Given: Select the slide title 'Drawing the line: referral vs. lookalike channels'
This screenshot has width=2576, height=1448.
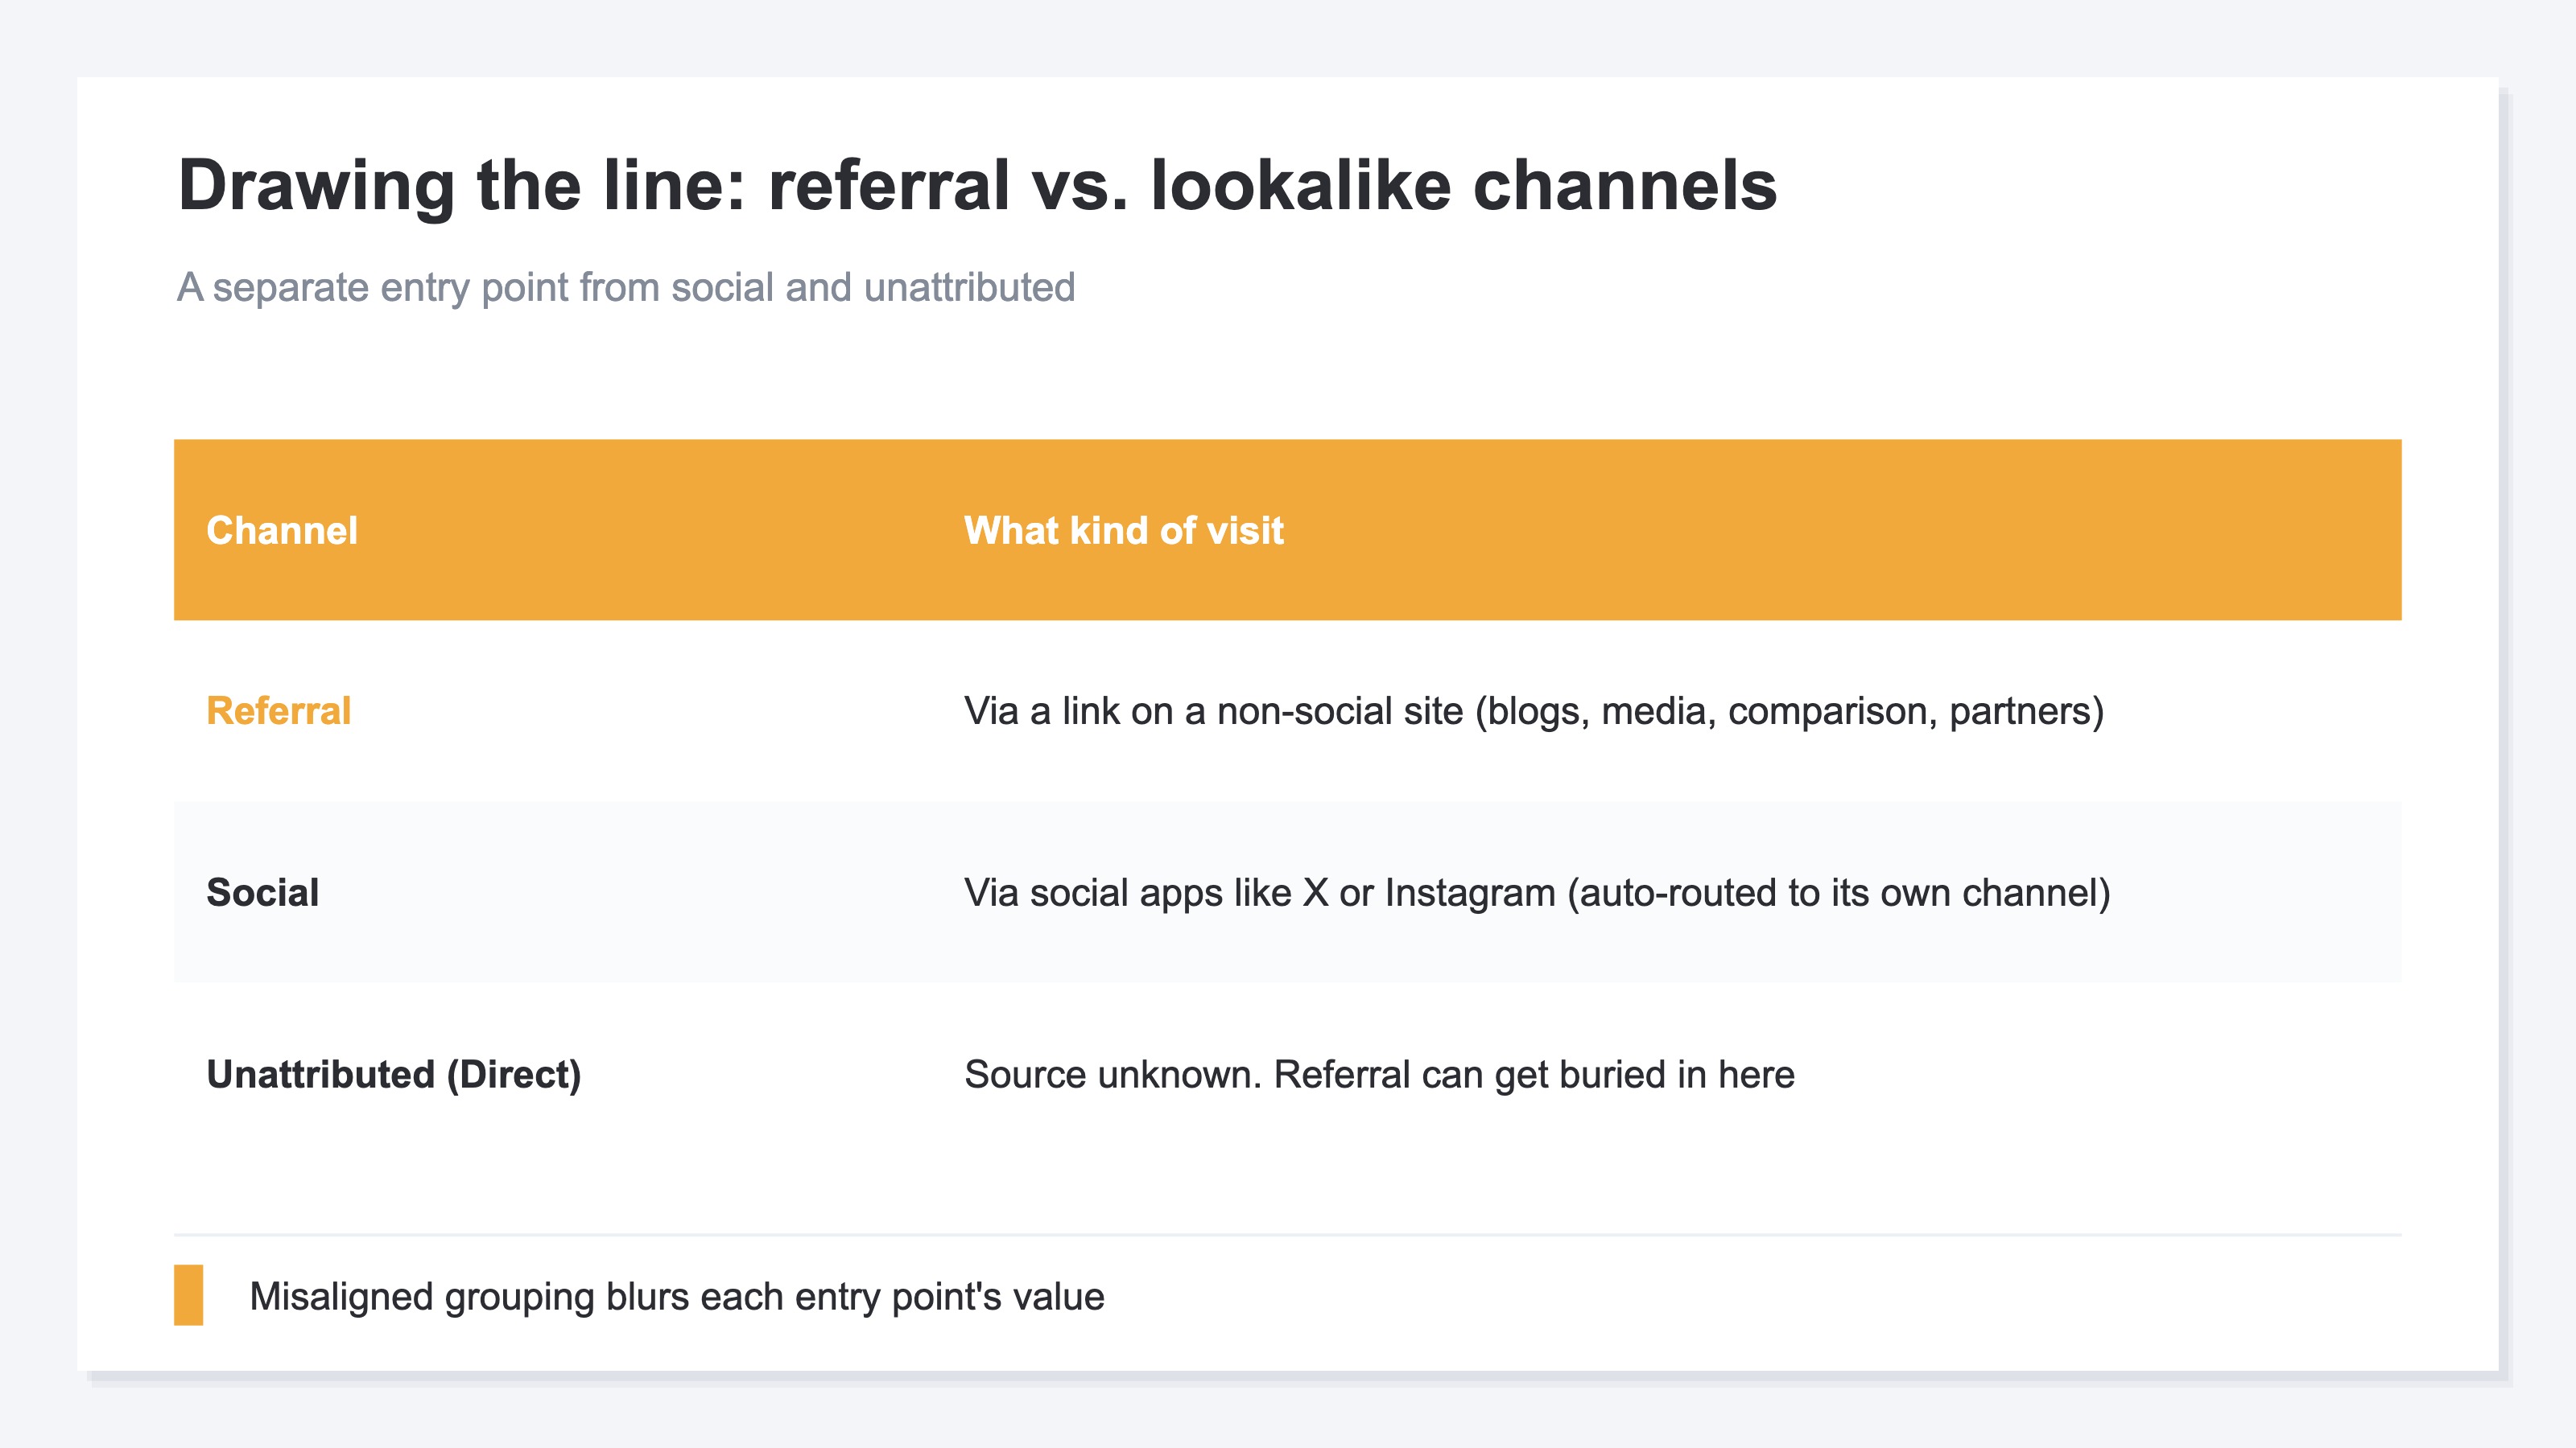Looking at the screenshot, I should tap(977, 186).
